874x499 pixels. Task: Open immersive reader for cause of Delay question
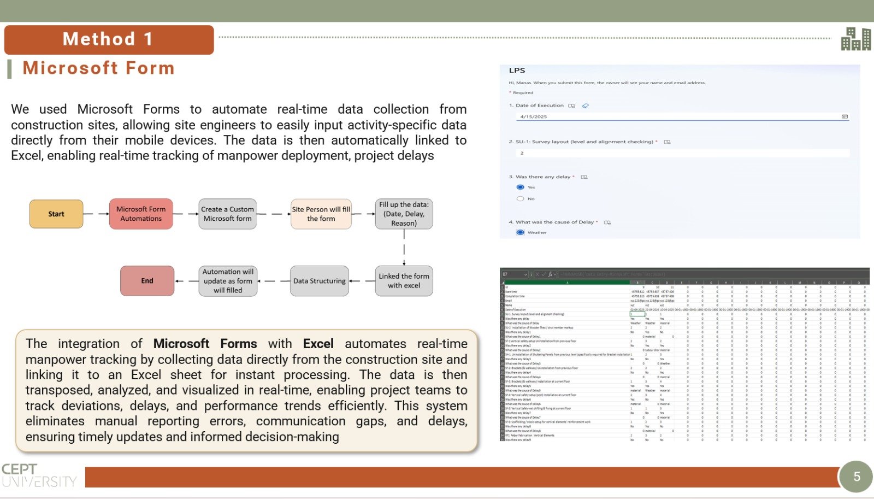click(607, 222)
